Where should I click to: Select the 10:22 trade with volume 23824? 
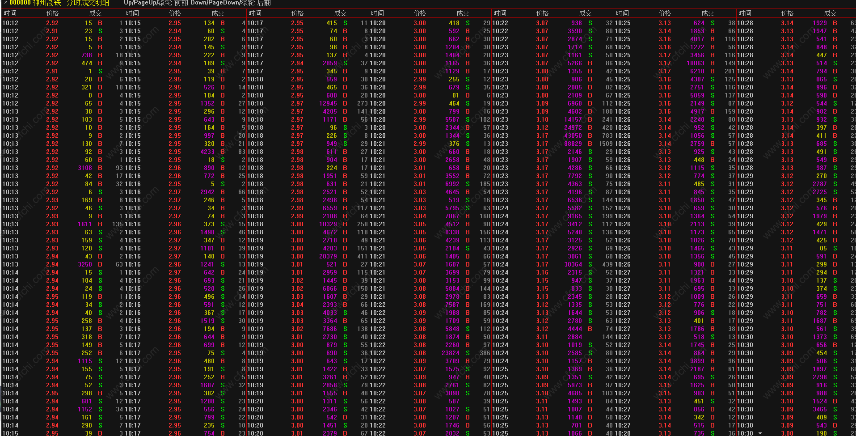click(451, 353)
